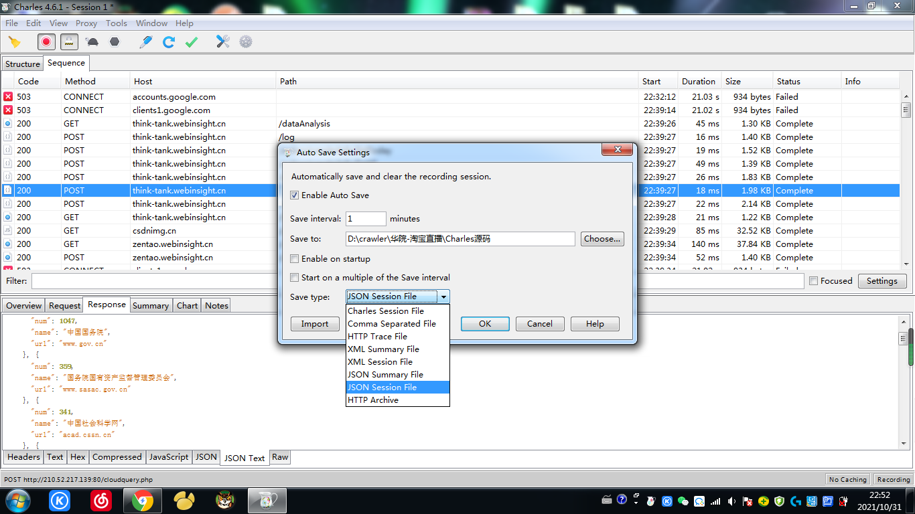The height and width of the screenshot is (514, 915).
Task: Click the filter Settings button
Action: [882, 281]
